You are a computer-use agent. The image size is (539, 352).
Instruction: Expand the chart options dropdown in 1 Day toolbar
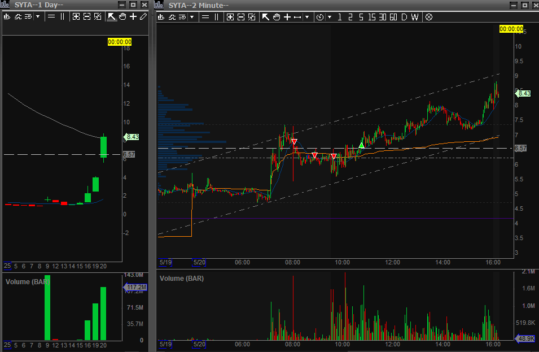(x=38, y=16)
